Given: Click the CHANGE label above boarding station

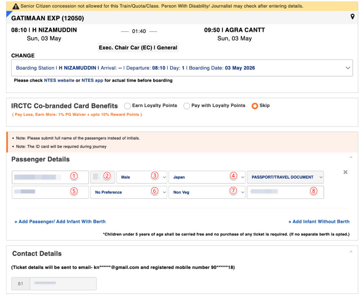Looking at the screenshot, I should [23, 56].
